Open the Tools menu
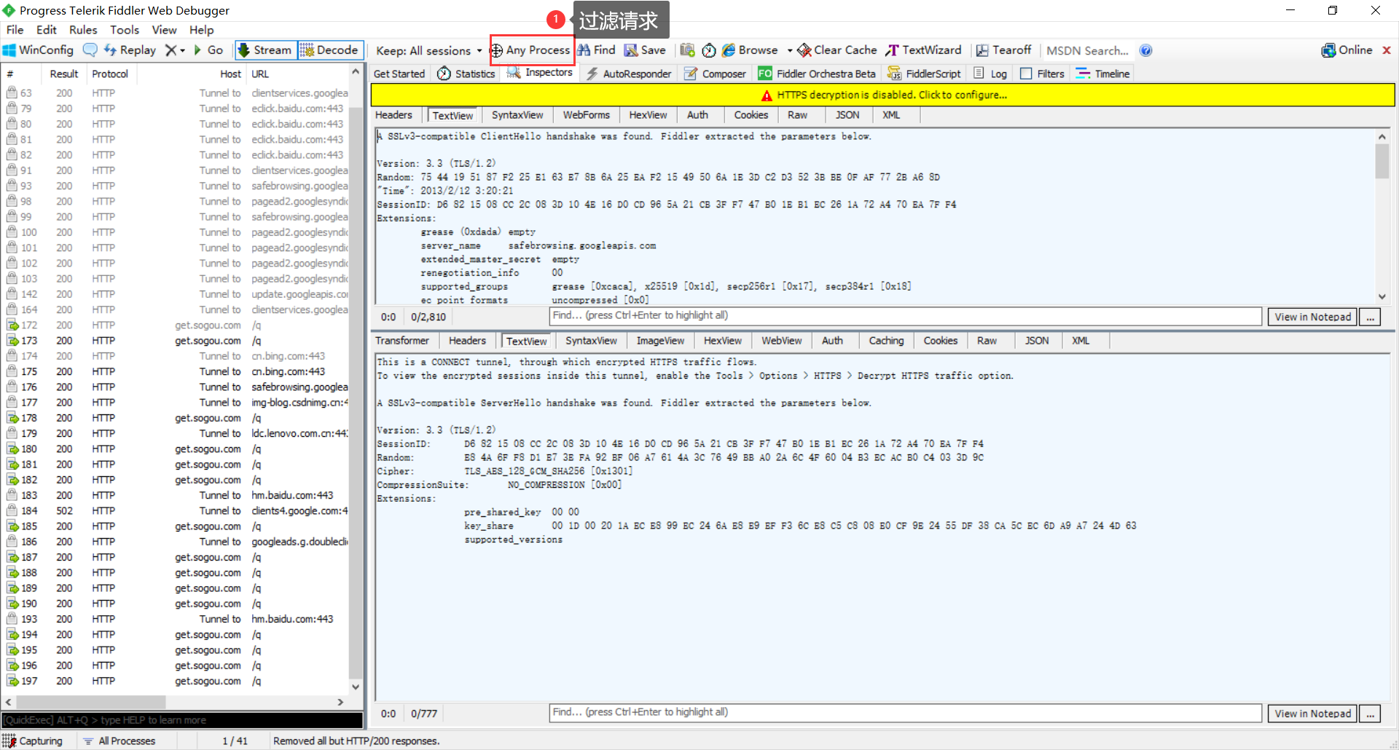1399x750 pixels. (x=125, y=30)
